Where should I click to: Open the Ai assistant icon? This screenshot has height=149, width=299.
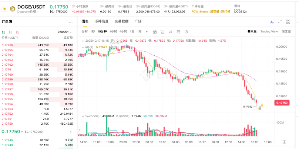pos(272,22)
